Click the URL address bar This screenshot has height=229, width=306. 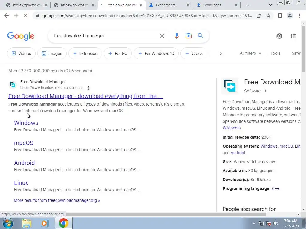(x=147, y=16)
